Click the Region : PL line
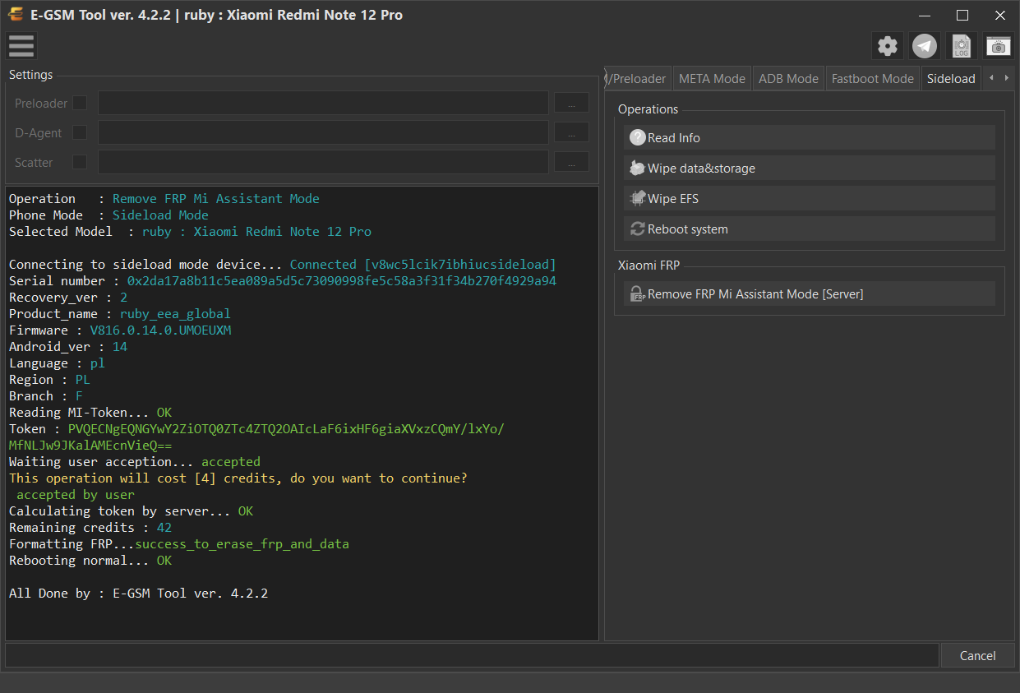Screen dimensions: 1020x693 [x=49, y=380]
